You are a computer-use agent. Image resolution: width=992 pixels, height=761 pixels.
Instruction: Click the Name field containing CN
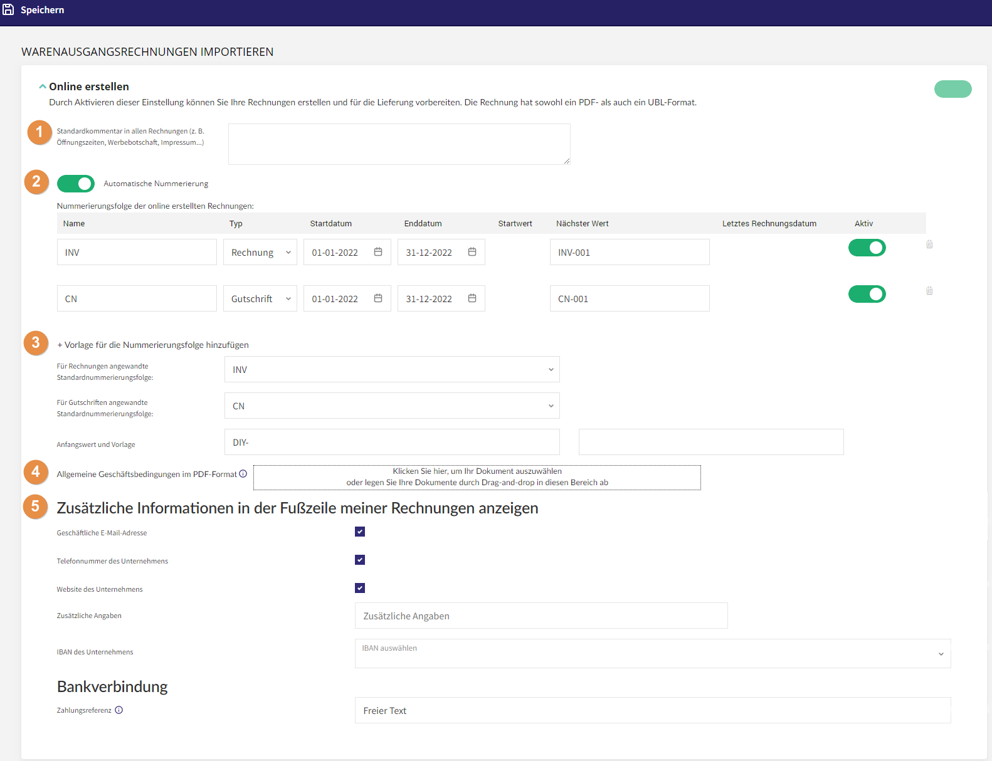pos(137,298)
